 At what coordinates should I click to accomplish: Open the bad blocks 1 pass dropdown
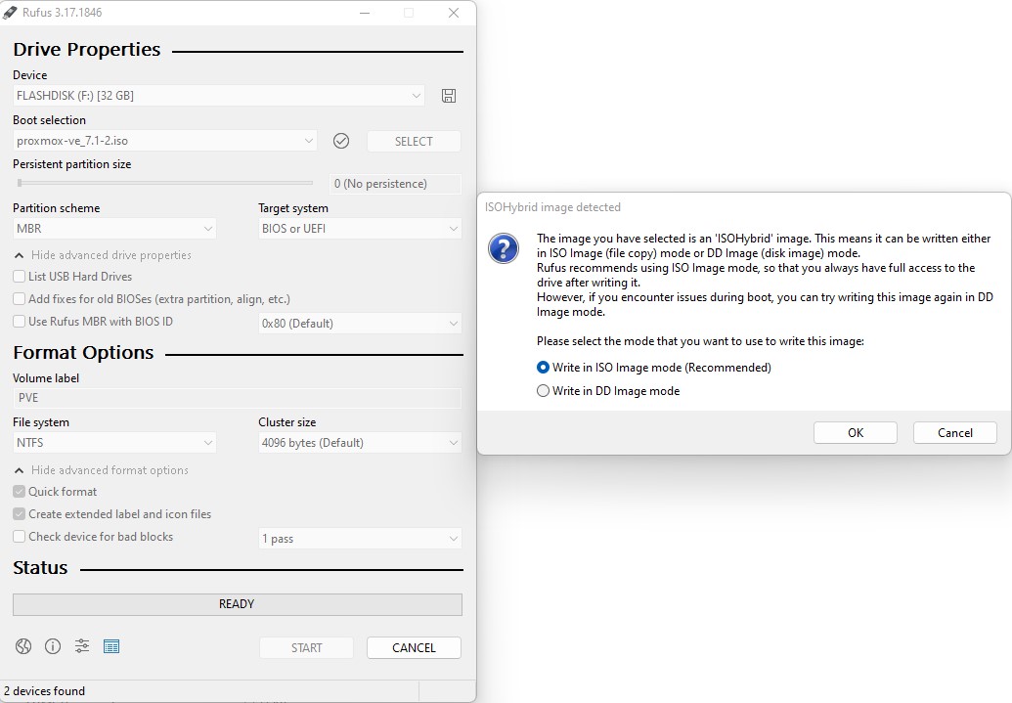point(360,539)
